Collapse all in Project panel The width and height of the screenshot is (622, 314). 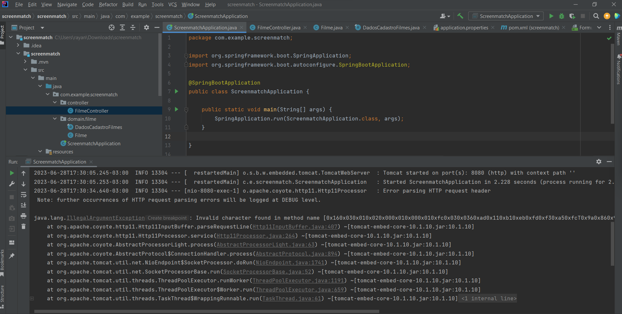pos(133,28)
